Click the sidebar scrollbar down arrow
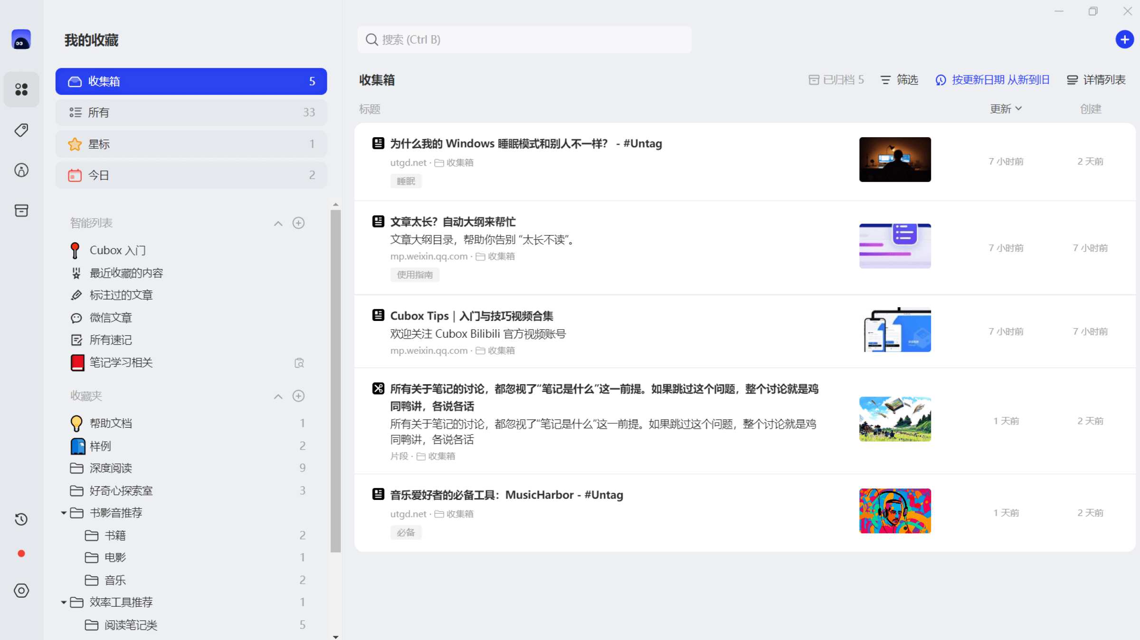The width and height of the screenshot is (1140, 640). (335, 637)
